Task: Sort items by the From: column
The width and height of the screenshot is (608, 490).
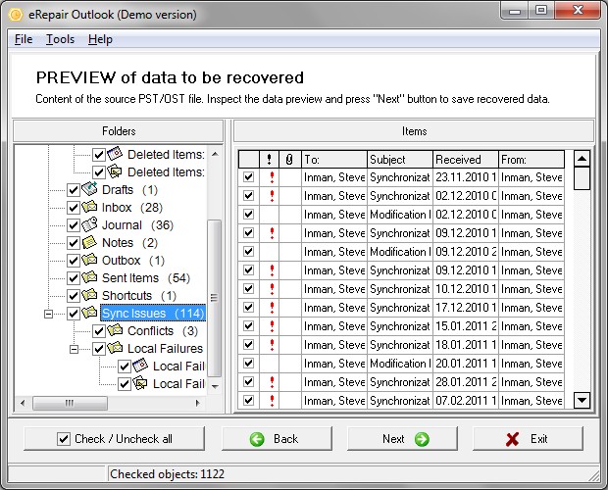Action: click(x=532, y=159)
